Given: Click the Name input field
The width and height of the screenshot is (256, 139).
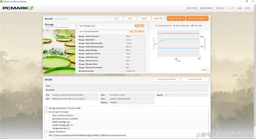Looking at the screenshot, I should [132, 86].
